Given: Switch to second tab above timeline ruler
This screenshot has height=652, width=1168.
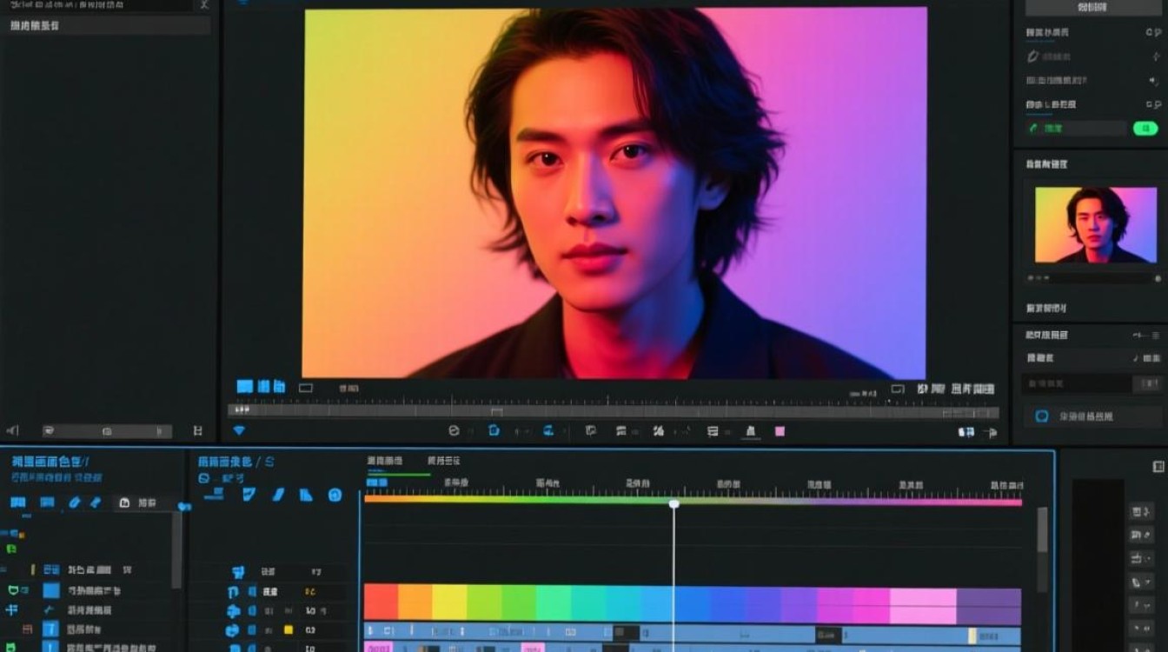Looking at the screenshot, I should click(444, 460).
